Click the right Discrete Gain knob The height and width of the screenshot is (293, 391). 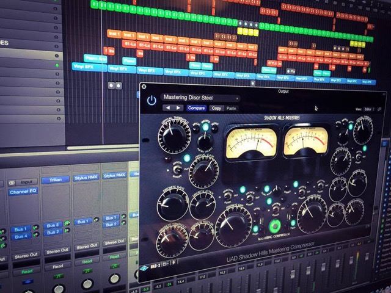click(312, 214)
